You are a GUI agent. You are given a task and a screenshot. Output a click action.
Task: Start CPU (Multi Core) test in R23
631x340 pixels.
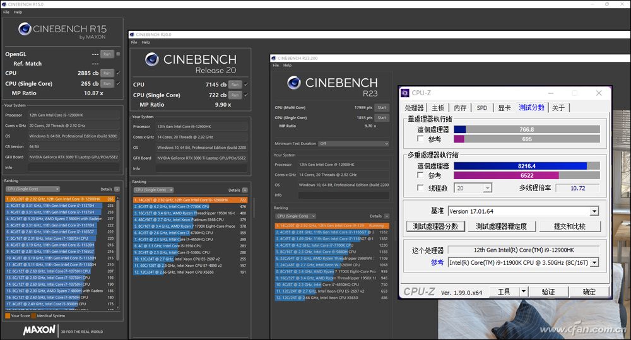(x=382, y=107)
